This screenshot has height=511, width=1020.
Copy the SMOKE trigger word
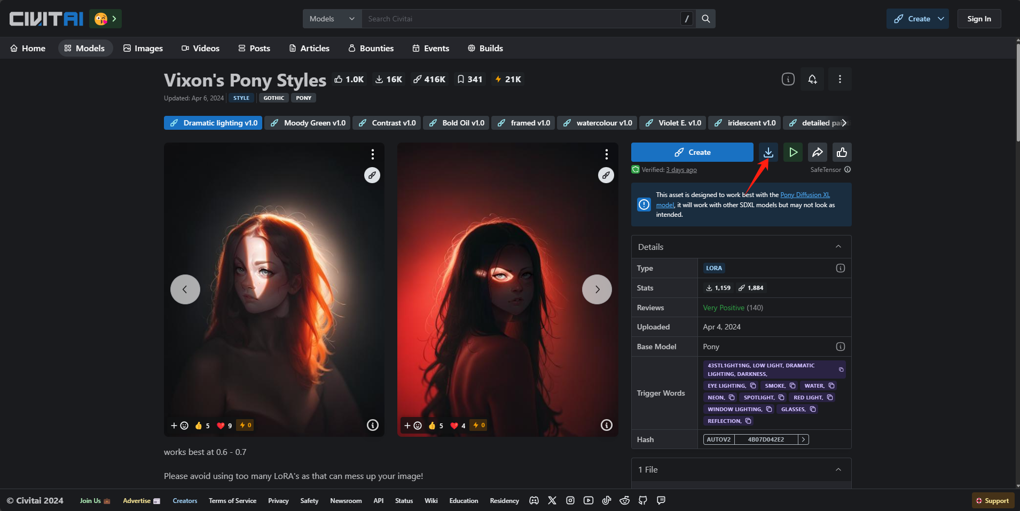tap(793, 386)
